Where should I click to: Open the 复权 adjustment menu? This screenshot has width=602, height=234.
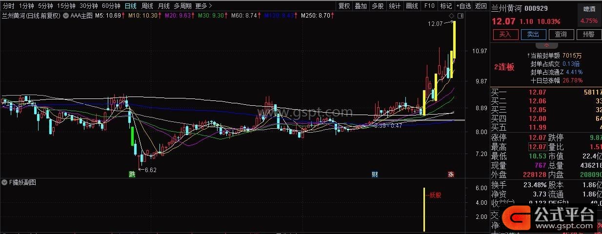pos(344,6)
